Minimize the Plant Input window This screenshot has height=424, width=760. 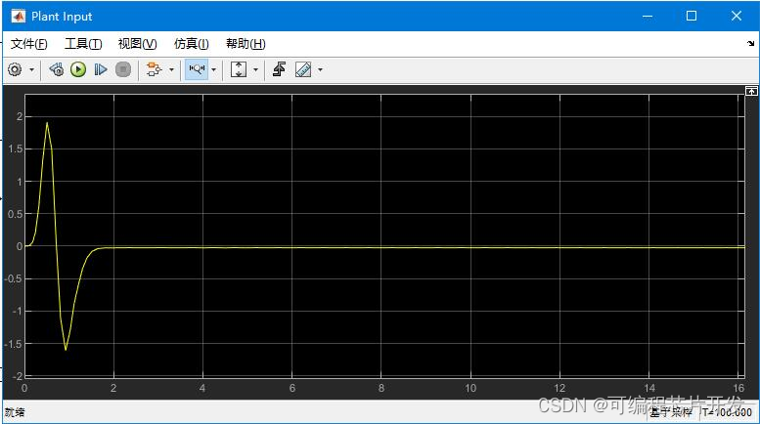pyautogui.click(x=648, y=16)
